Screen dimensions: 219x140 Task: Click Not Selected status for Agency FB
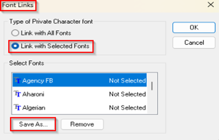pos(127,81)
